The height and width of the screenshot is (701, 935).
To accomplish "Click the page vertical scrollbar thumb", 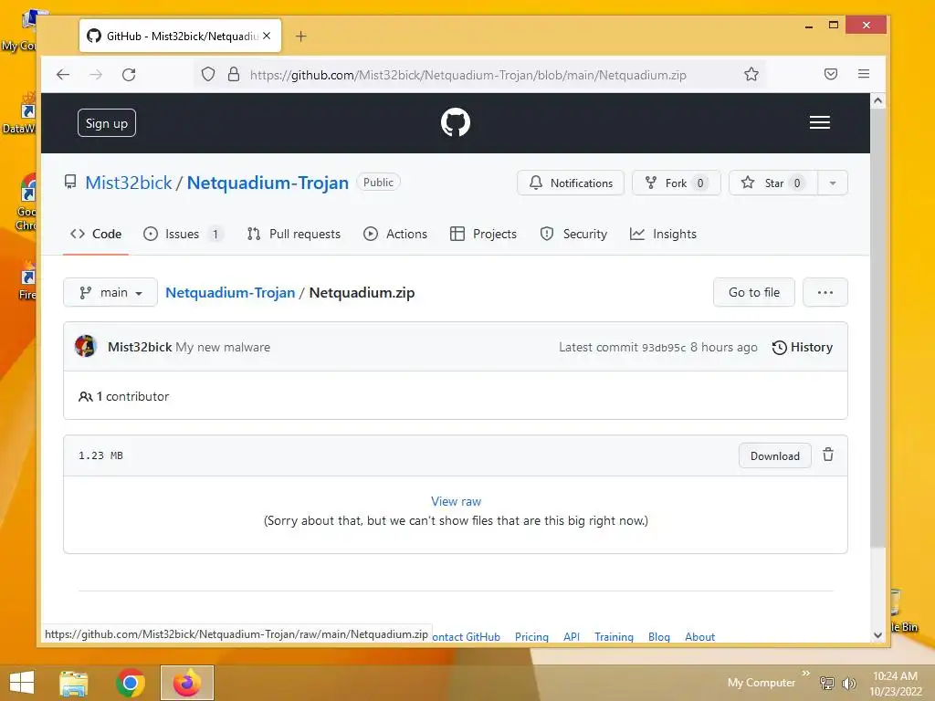I will (x=877, y=329).
